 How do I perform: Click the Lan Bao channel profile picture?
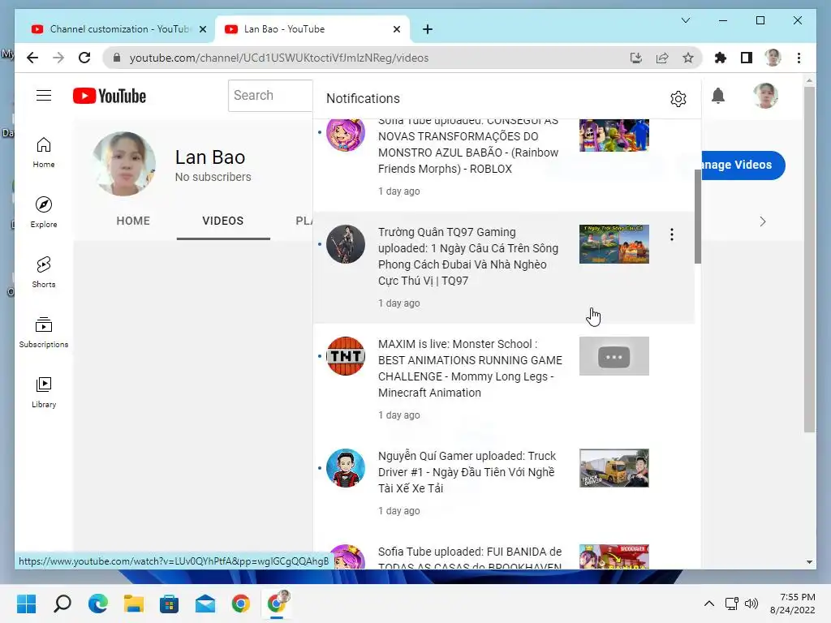point(124,164)
